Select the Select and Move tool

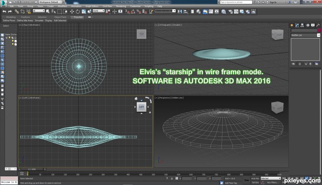pyautogui.click(x=72, y=11)
